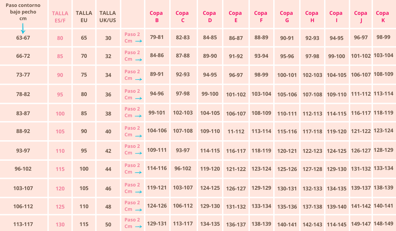Select the 148-149 cell in Copa K column
The image size is (396, 231).
383,224
